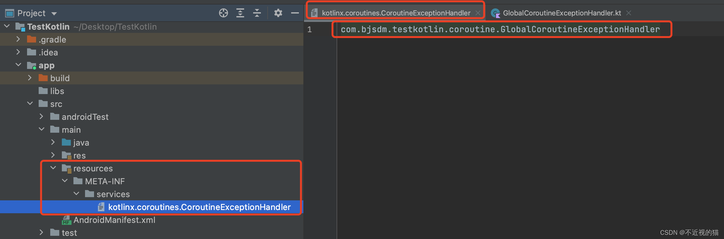Select the res folder row
Viewport: 724px width, 239px height.
pos(152,155)
